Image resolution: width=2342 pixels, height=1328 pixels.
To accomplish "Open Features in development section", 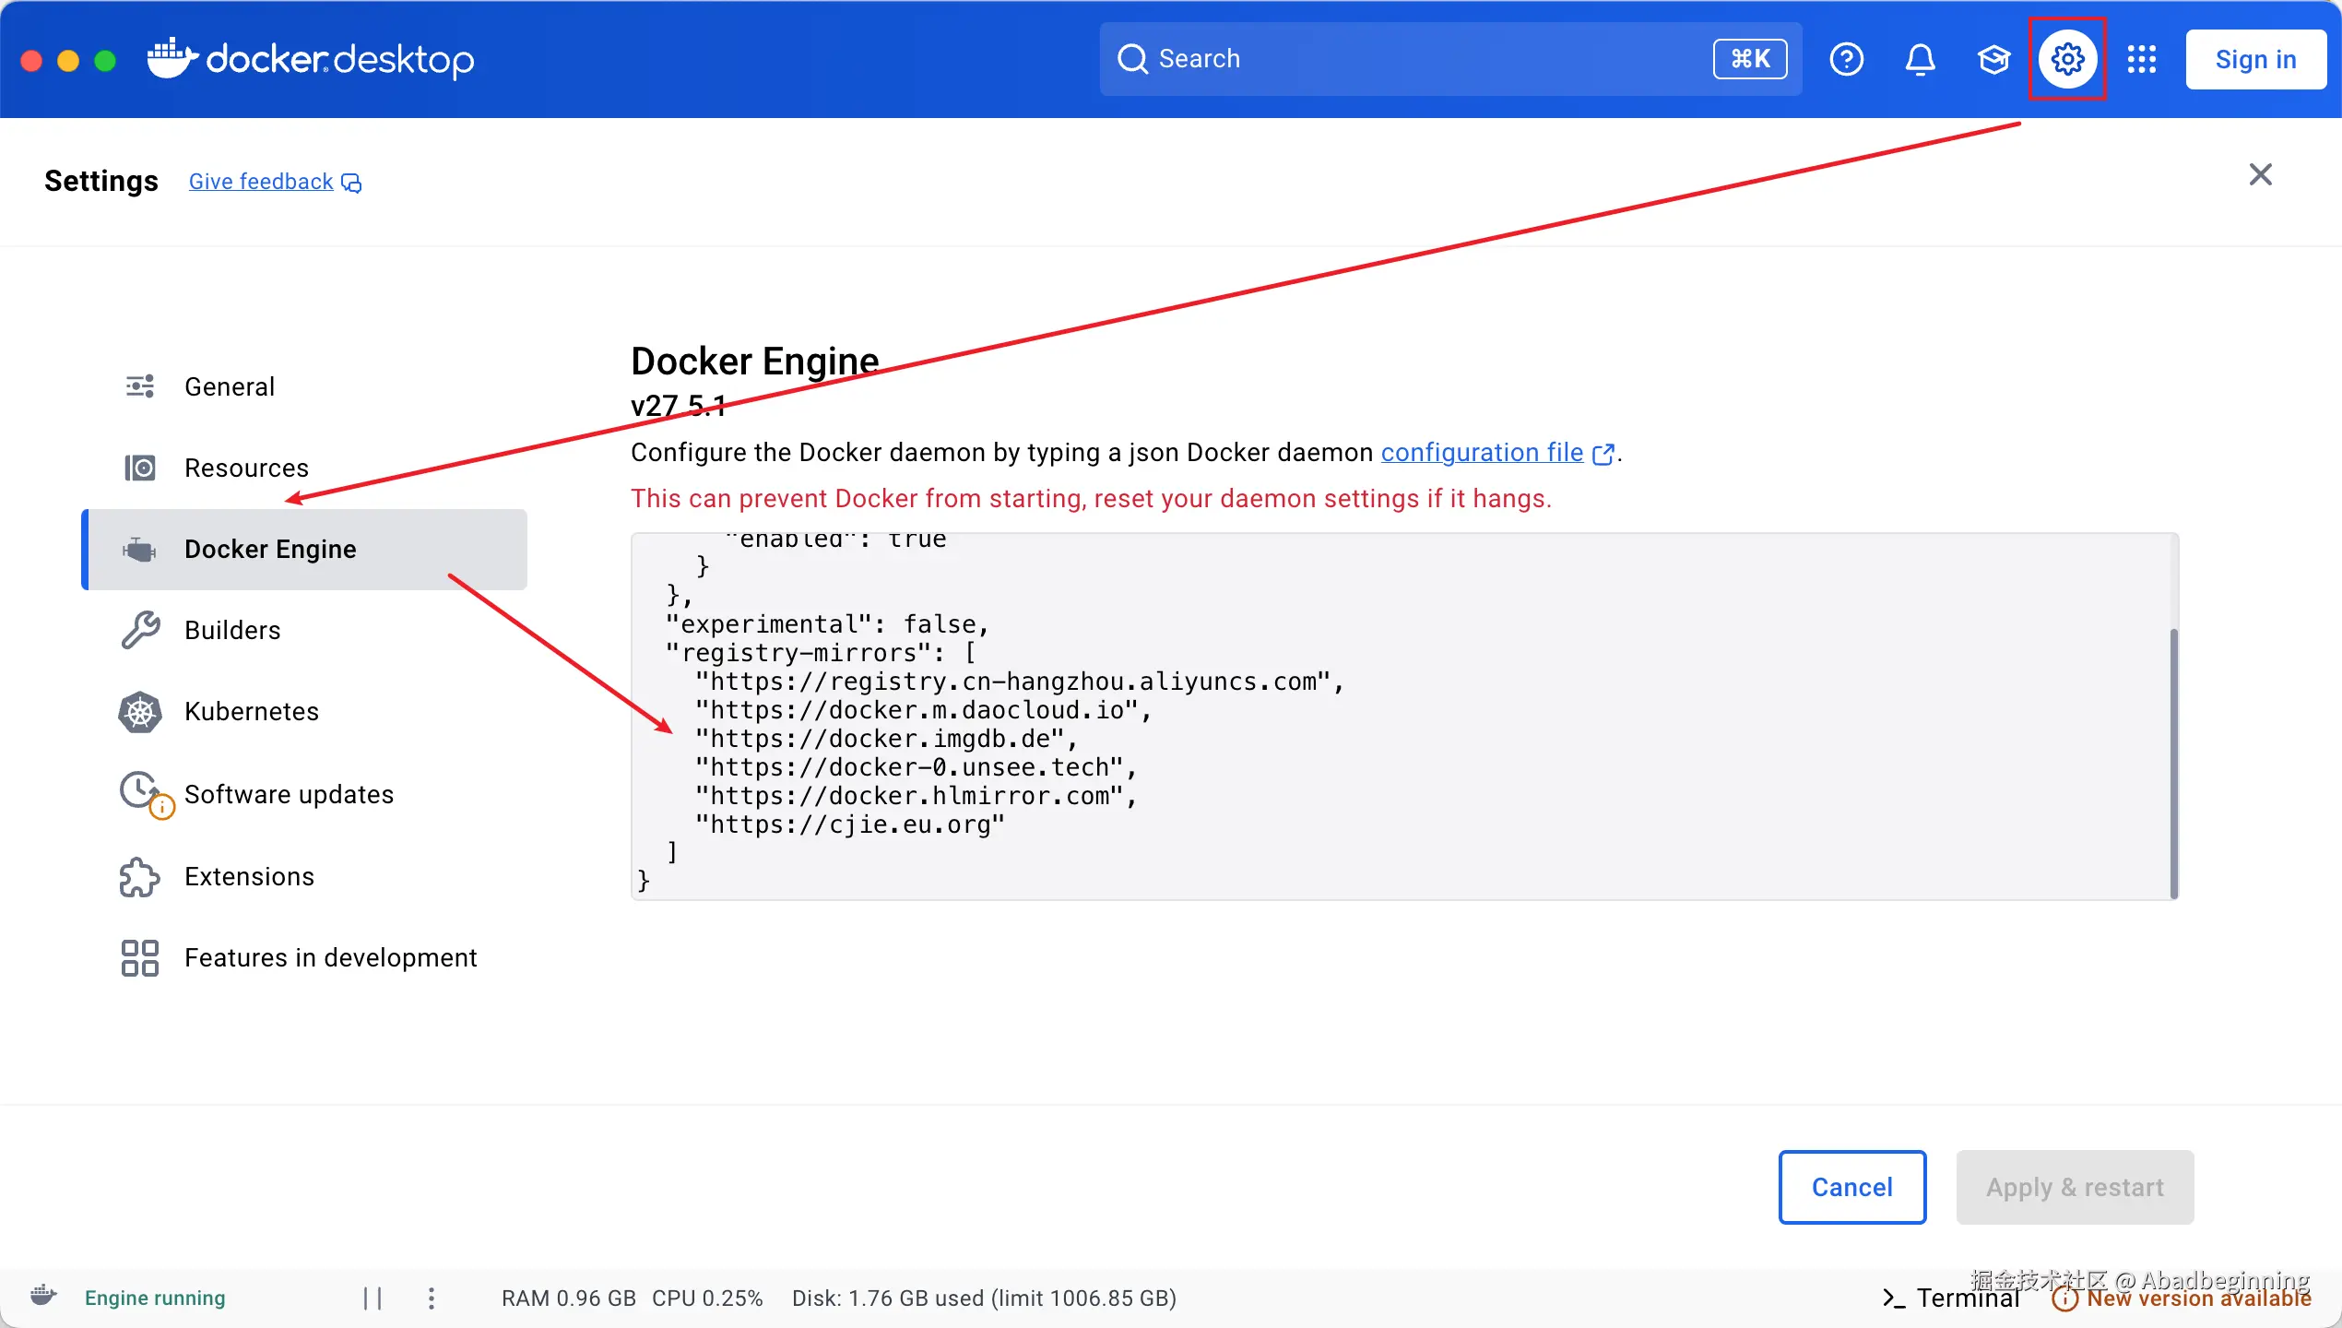I will click(330, 957).
